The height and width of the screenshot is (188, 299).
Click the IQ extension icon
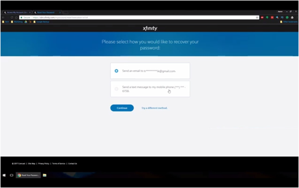tap(282, 17)
